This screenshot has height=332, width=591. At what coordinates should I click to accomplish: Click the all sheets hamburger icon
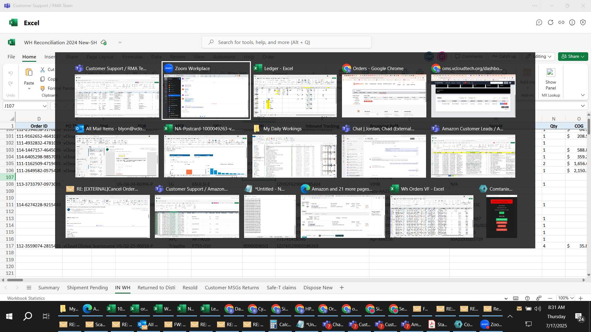click(x=29, y=288)
